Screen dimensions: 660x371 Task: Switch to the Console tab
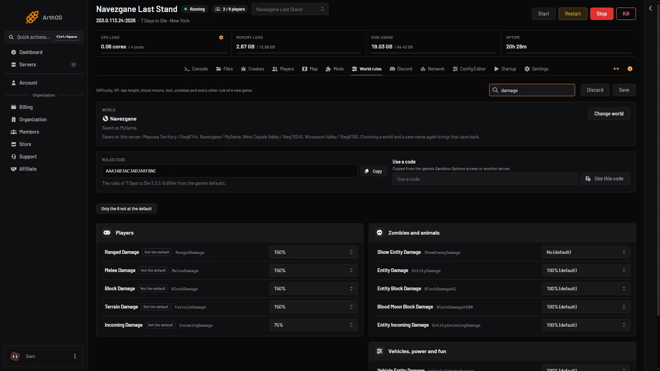[x=196, y=69]
